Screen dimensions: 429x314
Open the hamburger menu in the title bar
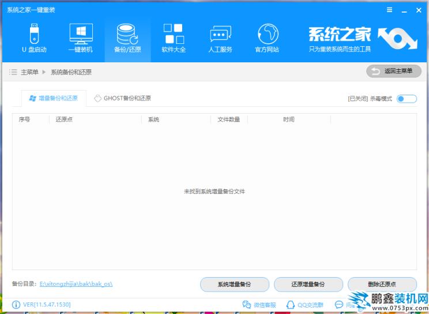390,10
